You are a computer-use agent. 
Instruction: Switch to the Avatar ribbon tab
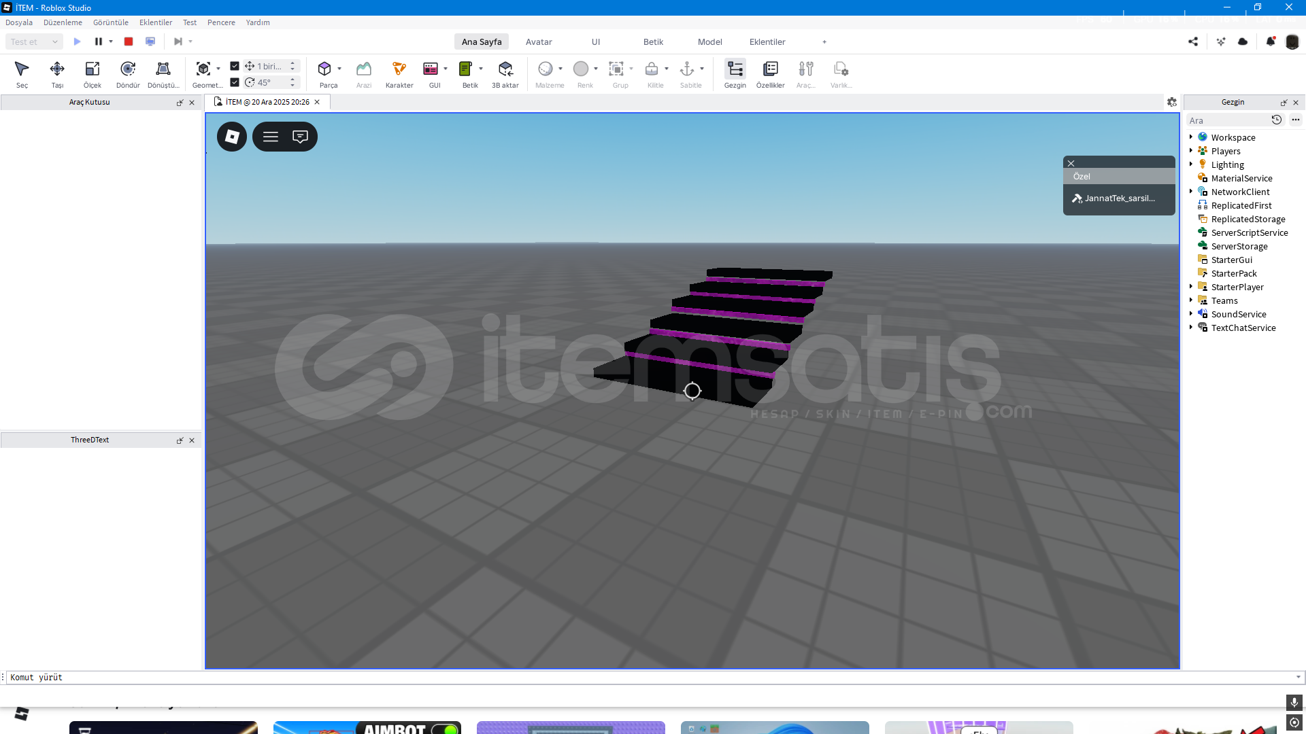tap(538, 41)
